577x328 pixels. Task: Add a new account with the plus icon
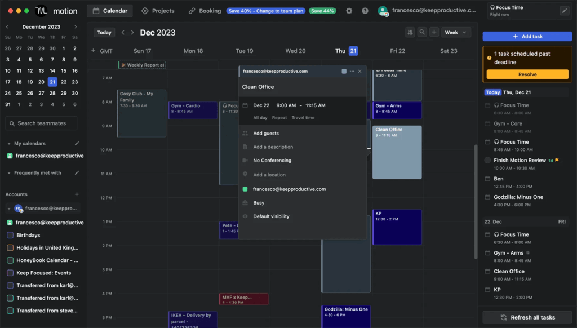77,194
